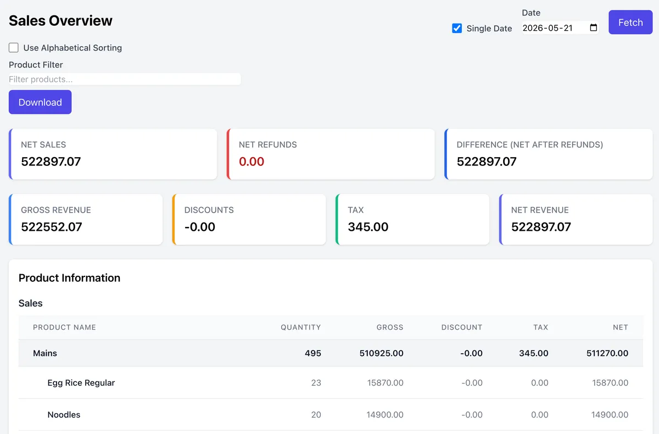This screenshot has width=659, height=434.
Task: Click the Discounts card value -0.00
Action: (x=200, y=227)
